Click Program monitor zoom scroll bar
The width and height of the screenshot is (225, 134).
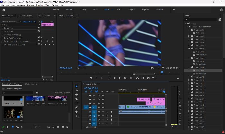click(144, 74)
